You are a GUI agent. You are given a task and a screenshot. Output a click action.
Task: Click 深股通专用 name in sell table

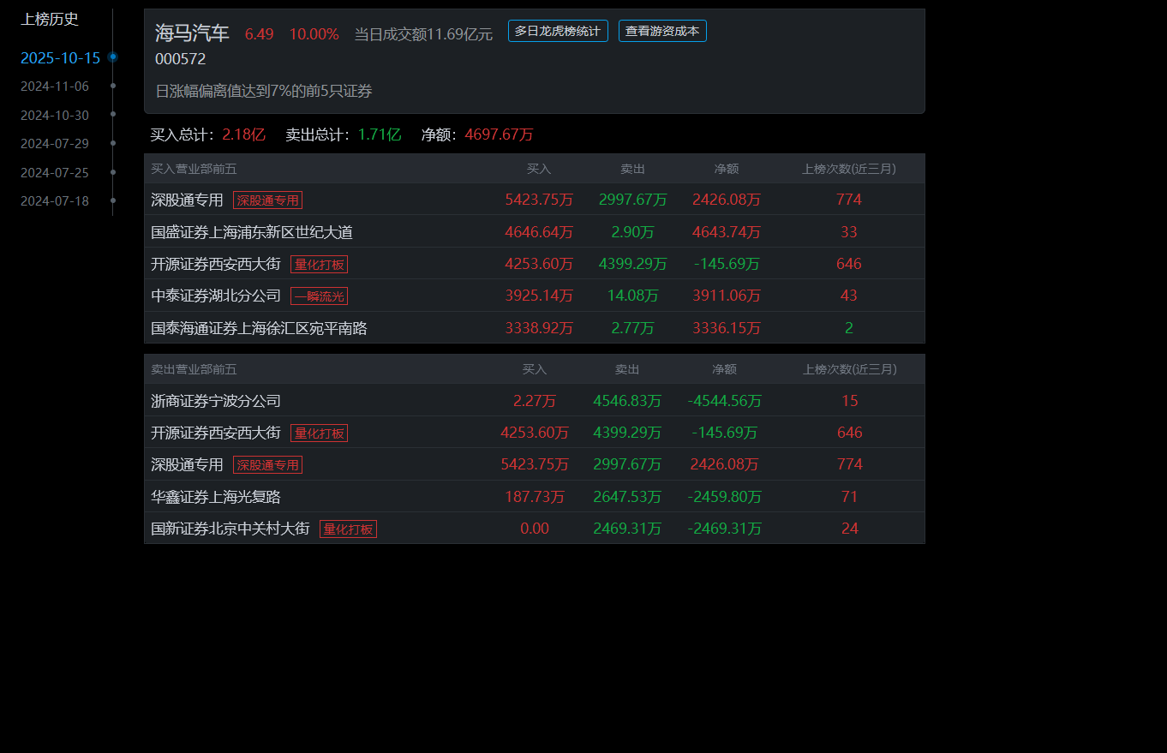(x=187, y=464)
